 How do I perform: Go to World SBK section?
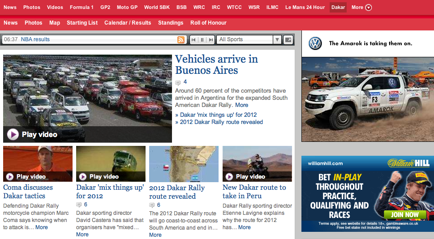(x=157, y=7)
